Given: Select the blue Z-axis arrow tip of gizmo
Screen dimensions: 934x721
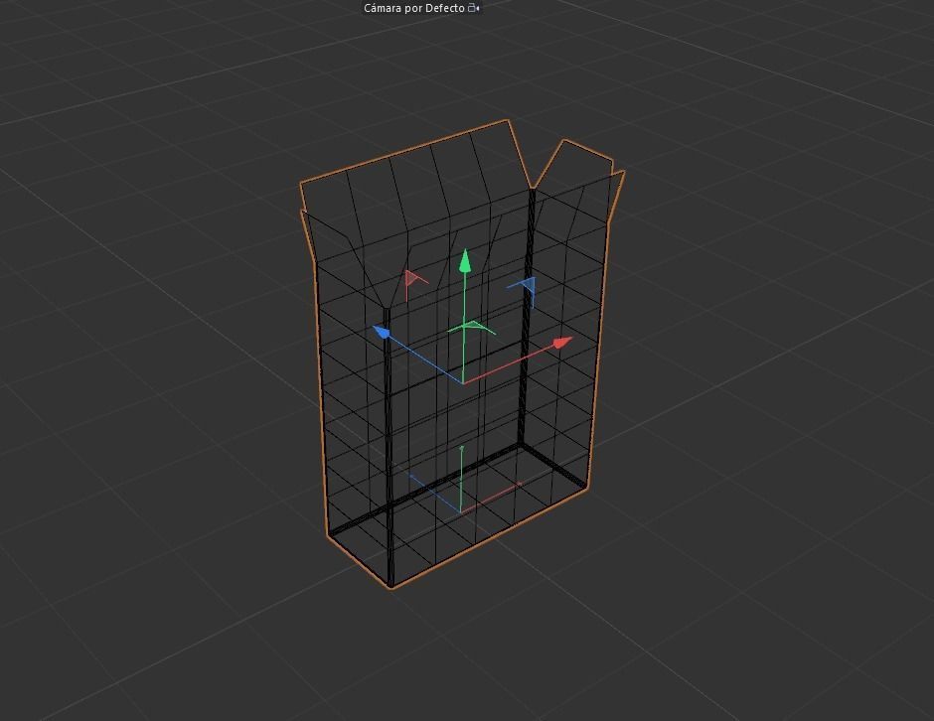Looking at the screenshot, I should pos(382,331).
